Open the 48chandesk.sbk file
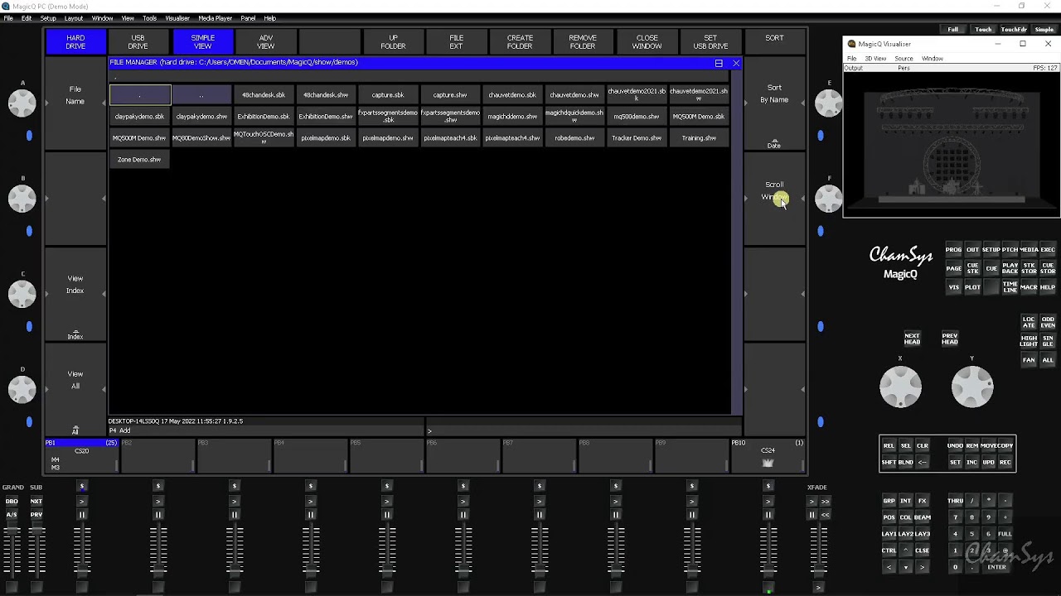1061x596 pixels. point(264,95)
